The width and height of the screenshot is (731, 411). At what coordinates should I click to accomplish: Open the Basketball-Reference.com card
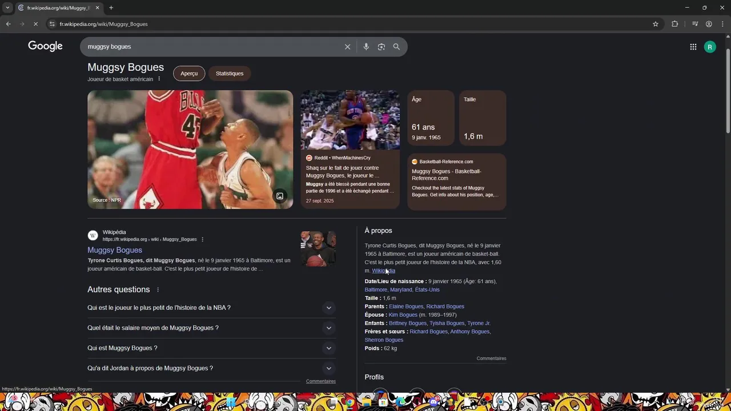pyautogui.click(x=457, y=182)
